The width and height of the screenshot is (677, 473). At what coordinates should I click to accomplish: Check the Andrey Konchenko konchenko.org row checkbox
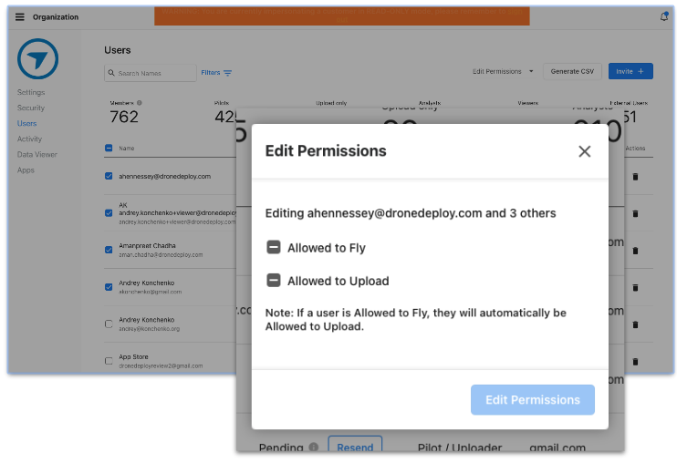pos(109,324)
